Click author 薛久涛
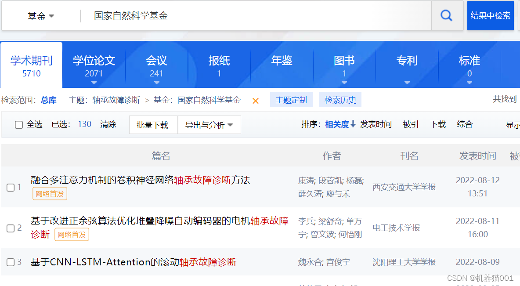The width and height of the screenshot is (520, 286). (x=310, y=194)
